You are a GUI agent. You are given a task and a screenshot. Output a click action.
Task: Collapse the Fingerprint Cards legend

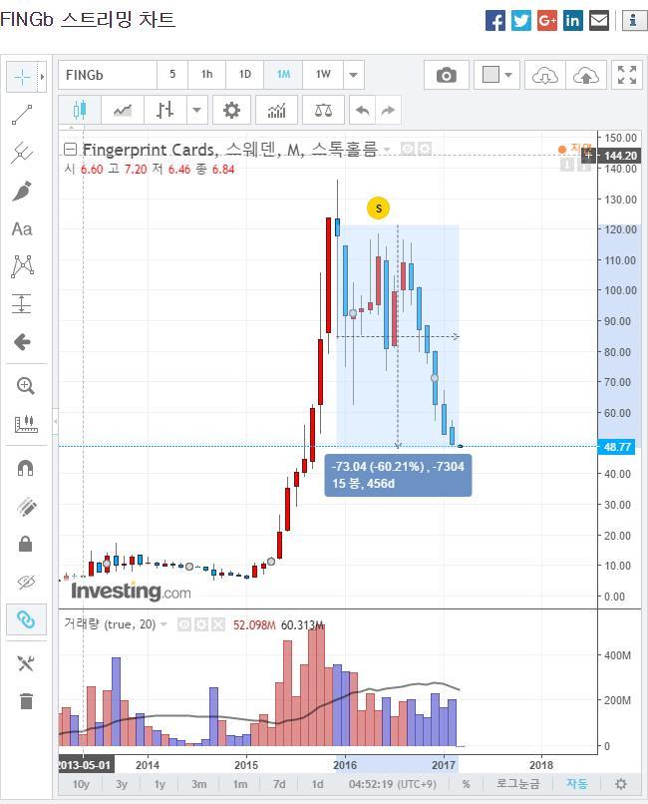point(70,150)
